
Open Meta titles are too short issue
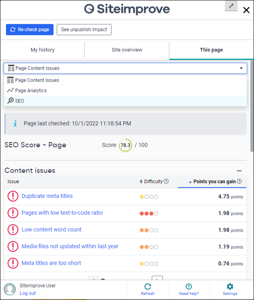point(52,263)
